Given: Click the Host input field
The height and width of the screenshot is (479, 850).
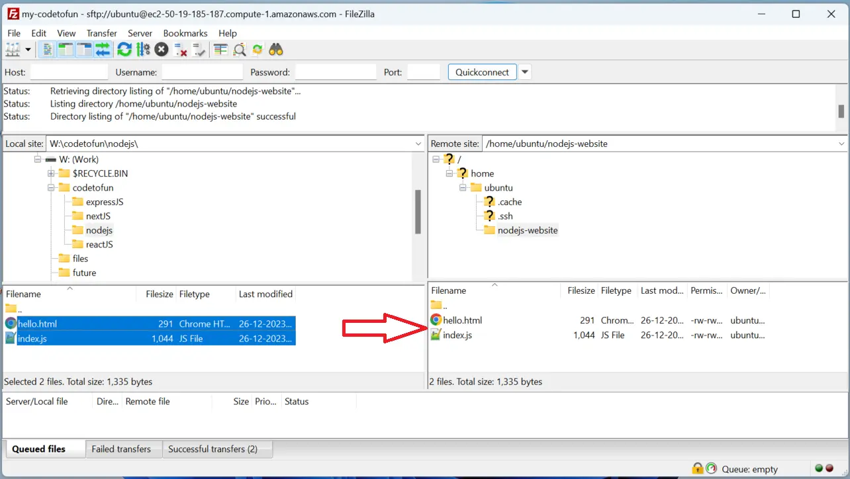Looking at the screenshot, I should tap(69, 72).
